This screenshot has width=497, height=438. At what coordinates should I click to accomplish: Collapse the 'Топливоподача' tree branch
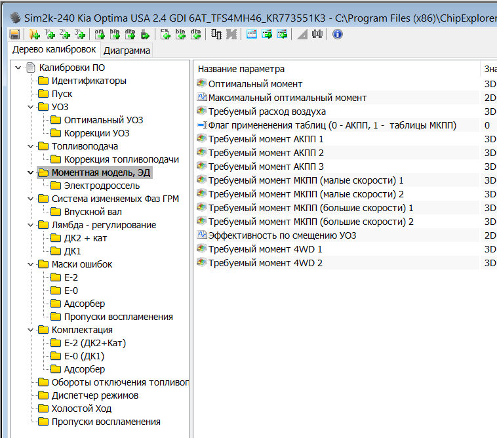click(30, 146)
